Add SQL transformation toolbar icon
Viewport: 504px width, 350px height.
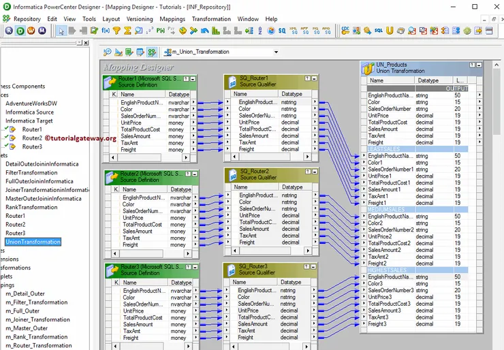pos(379,31)
